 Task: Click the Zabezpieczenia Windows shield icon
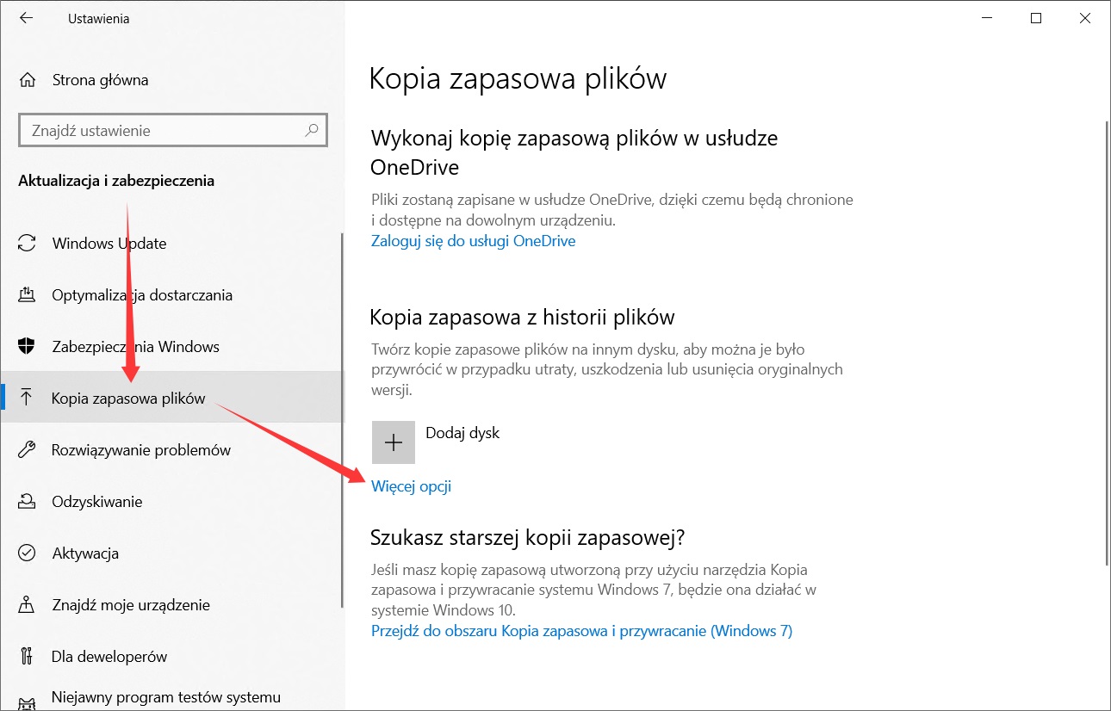[x=27, y=347]
